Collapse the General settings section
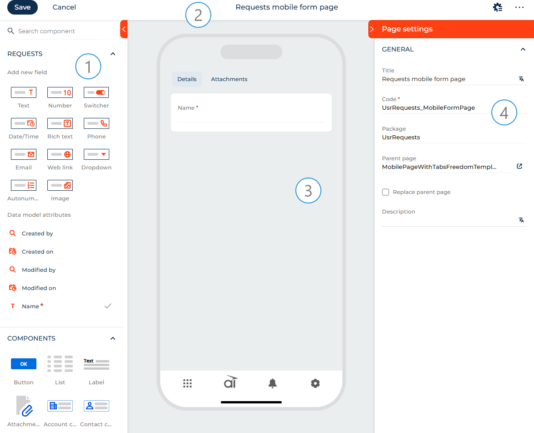The height and width of the screenshot is (433, 534). [523, 49]
